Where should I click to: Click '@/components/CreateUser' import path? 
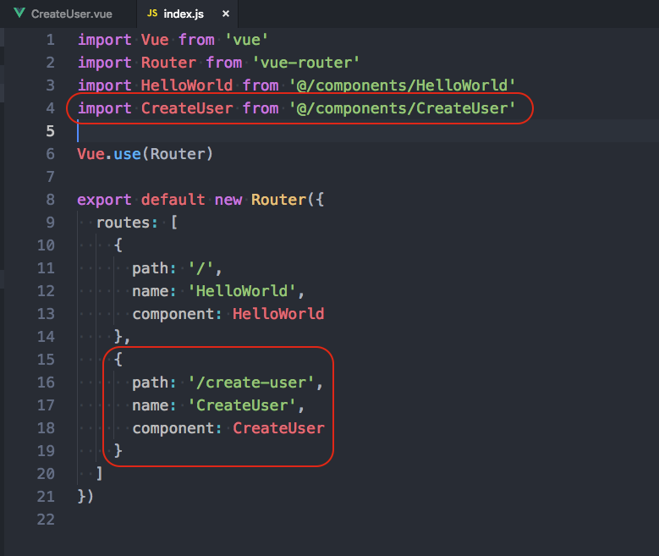tap(402, 108)
